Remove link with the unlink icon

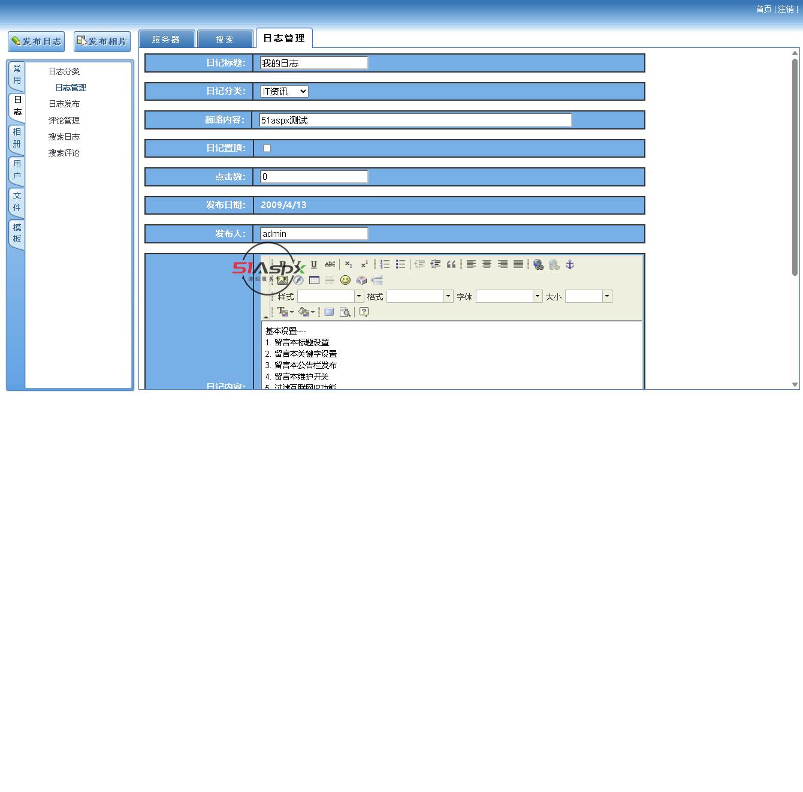click(x=554, y=264)
